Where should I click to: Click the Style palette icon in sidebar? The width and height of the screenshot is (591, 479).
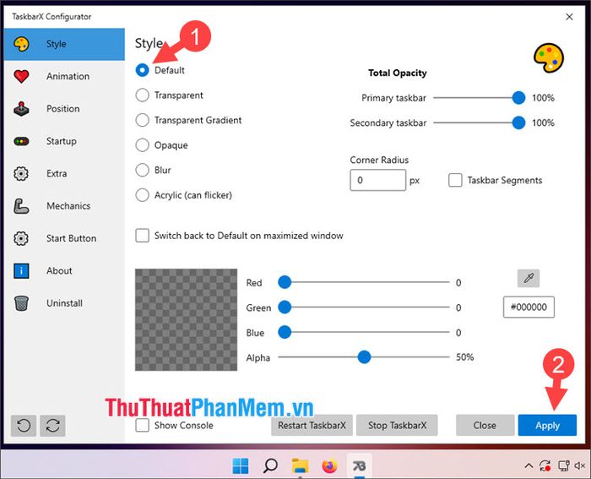(21, 44)
